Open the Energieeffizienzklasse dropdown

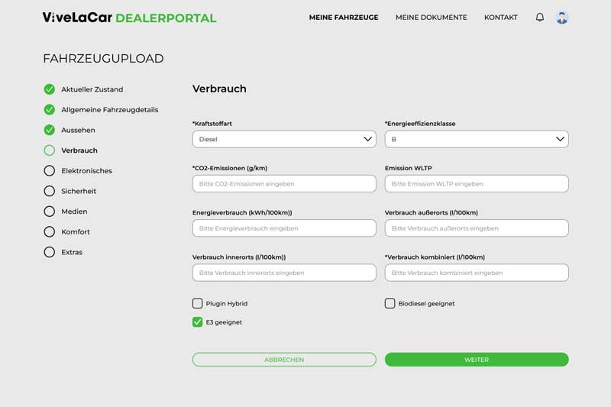pos(477,139)
